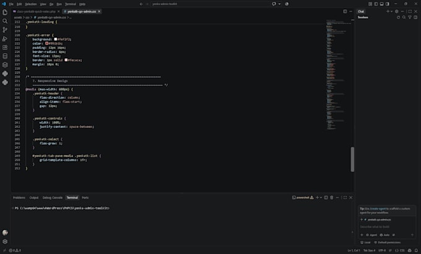Click the yonka-admin-toolkit command center search box

click(x=210, y=4)
